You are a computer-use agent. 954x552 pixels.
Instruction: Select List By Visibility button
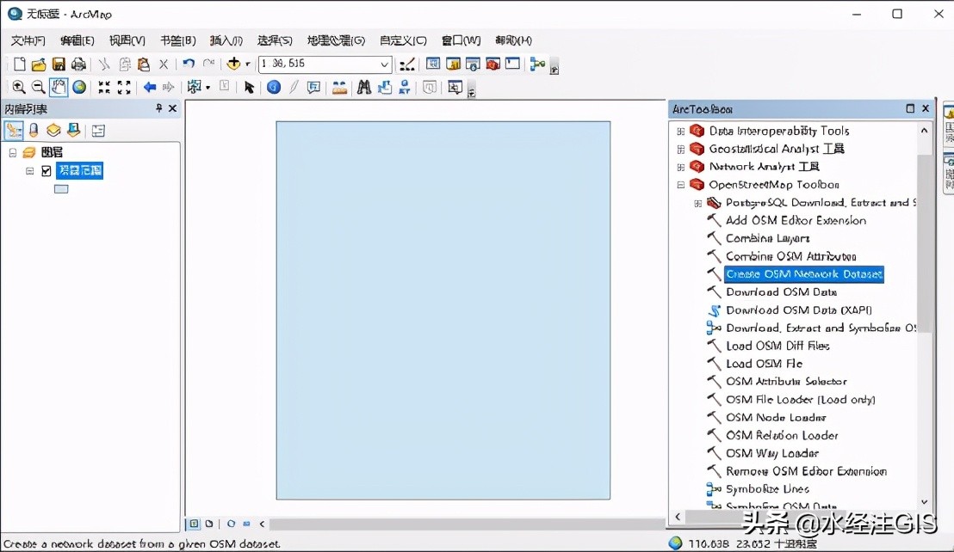[53, 130]
